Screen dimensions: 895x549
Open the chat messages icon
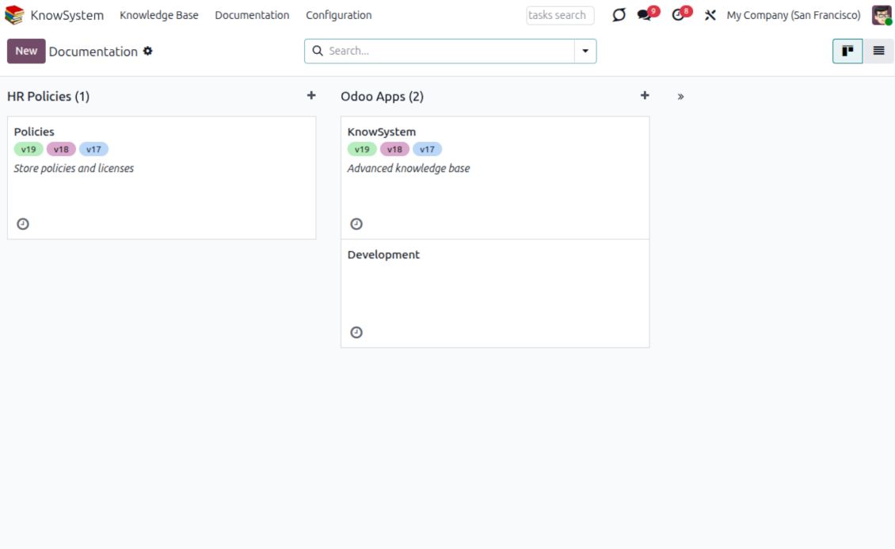645,15
